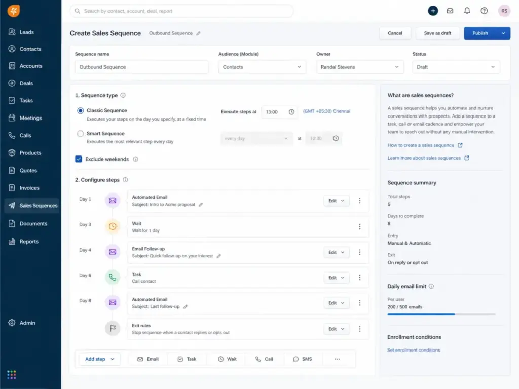Open more step types ellipsis in toolbar
Screen dimensions: 519x389
337,359
